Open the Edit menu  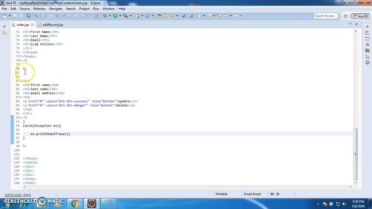pos(13,9)
